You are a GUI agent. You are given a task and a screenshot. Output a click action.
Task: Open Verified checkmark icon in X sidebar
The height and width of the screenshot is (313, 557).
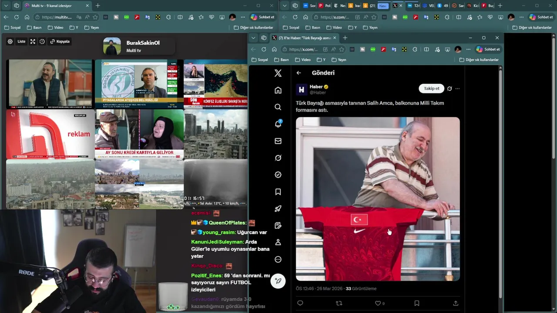click(x=278, y=175)
